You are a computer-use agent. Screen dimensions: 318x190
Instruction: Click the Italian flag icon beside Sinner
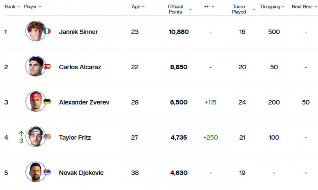(x=47, y=31)
